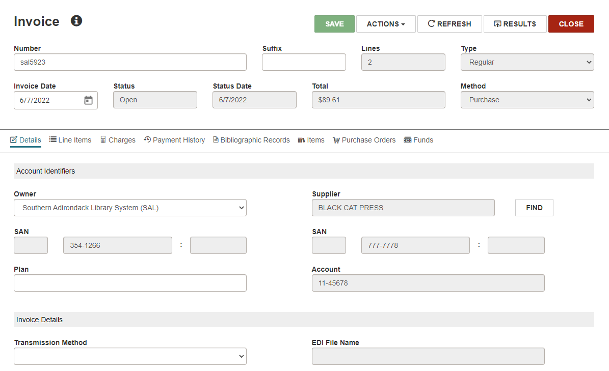Click the Charges calculator icon

pyautogui.click(x=103, y=139)
